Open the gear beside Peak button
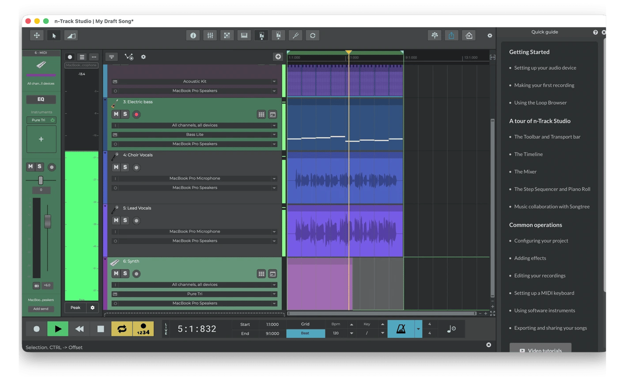The image size is (631, 381). [x=93, y=308]
